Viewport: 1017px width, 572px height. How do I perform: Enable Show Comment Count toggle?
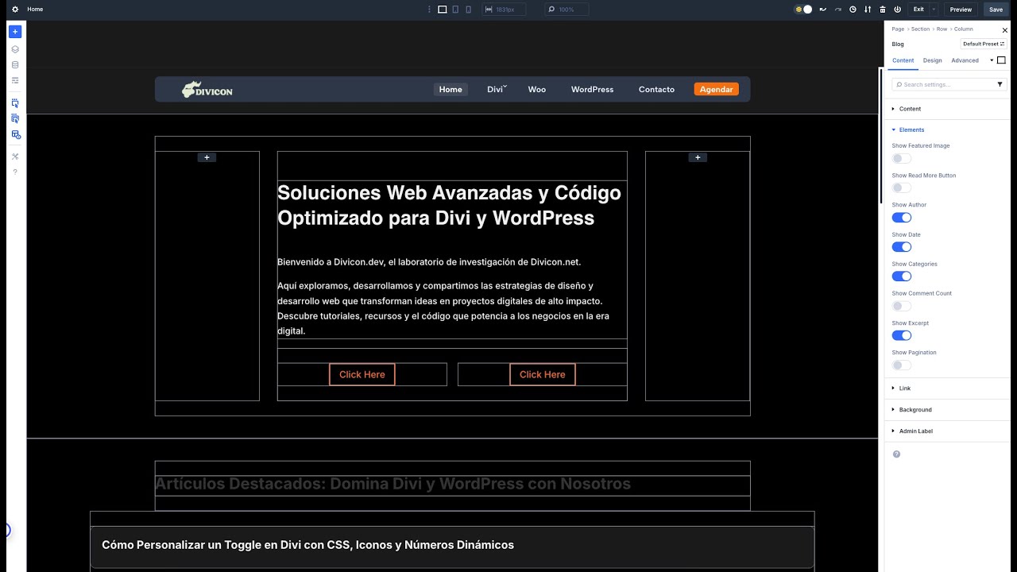pyautogui.click(x=901, y=306)
